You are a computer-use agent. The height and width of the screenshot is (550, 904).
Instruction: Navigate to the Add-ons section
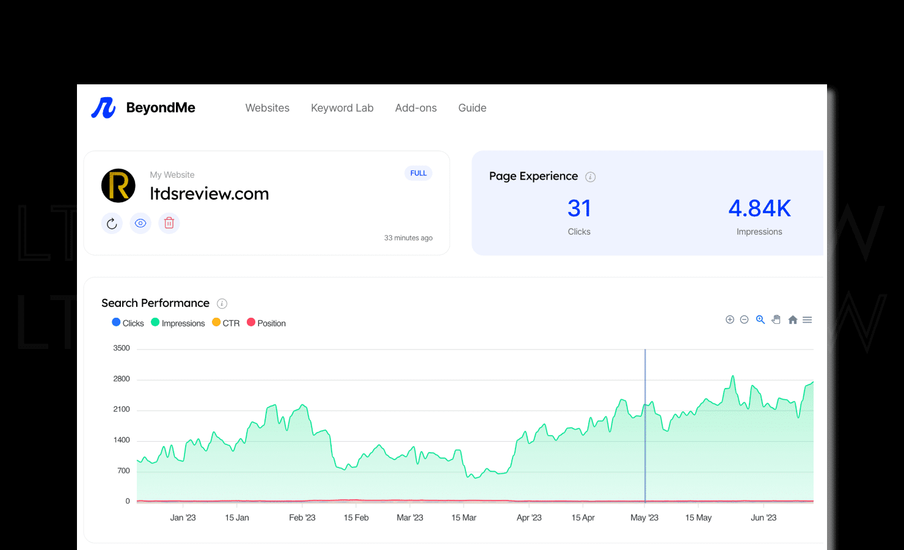pyautogui.click(x=416, y=108)
